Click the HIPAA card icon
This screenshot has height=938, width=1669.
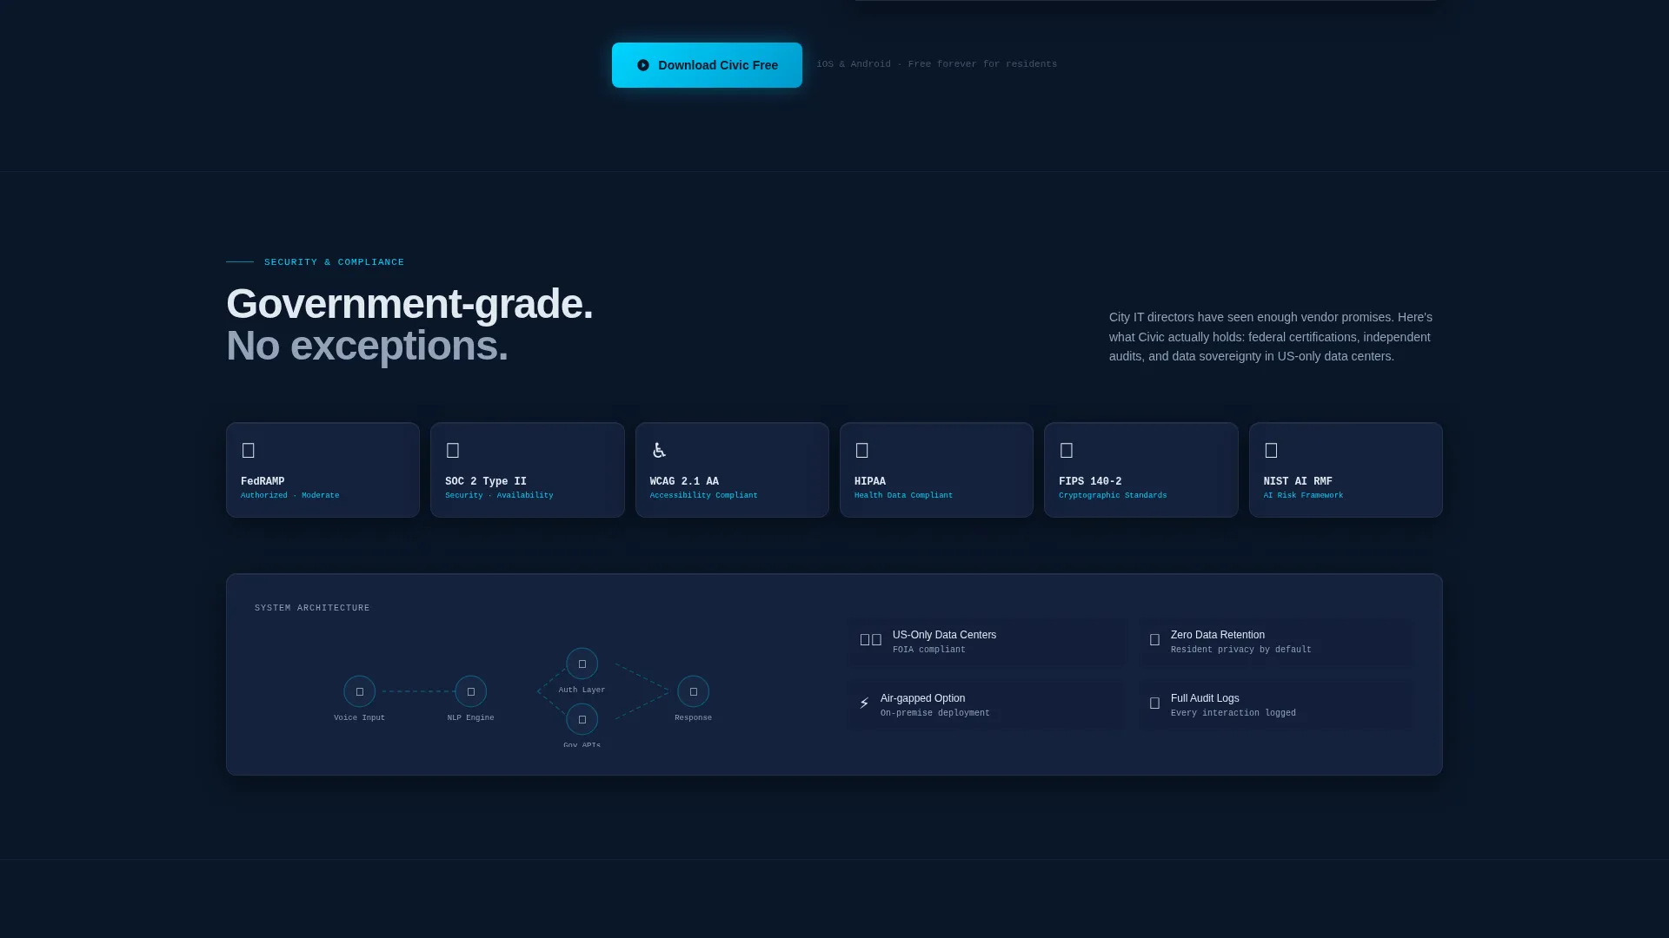tap(862, 450)
